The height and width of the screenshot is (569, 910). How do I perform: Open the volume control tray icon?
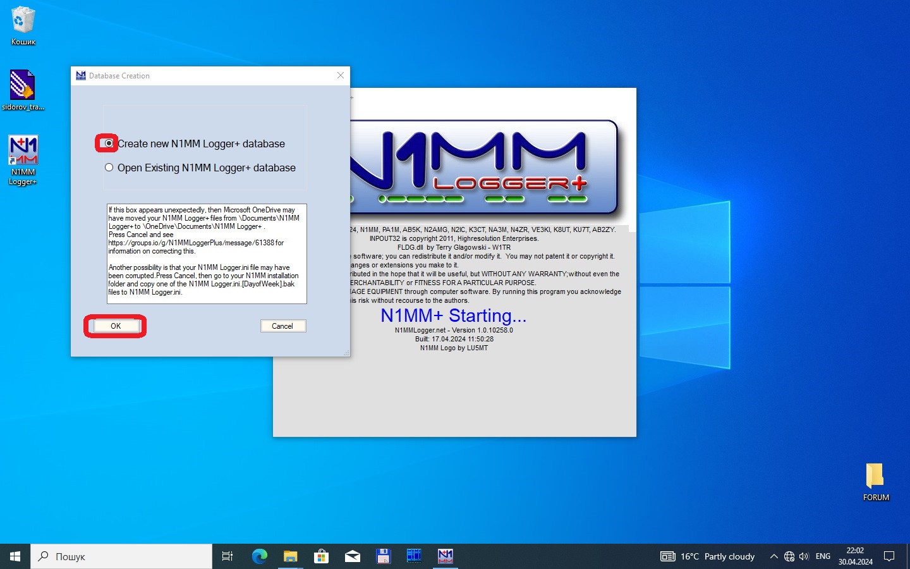click(x=804, y=556)
